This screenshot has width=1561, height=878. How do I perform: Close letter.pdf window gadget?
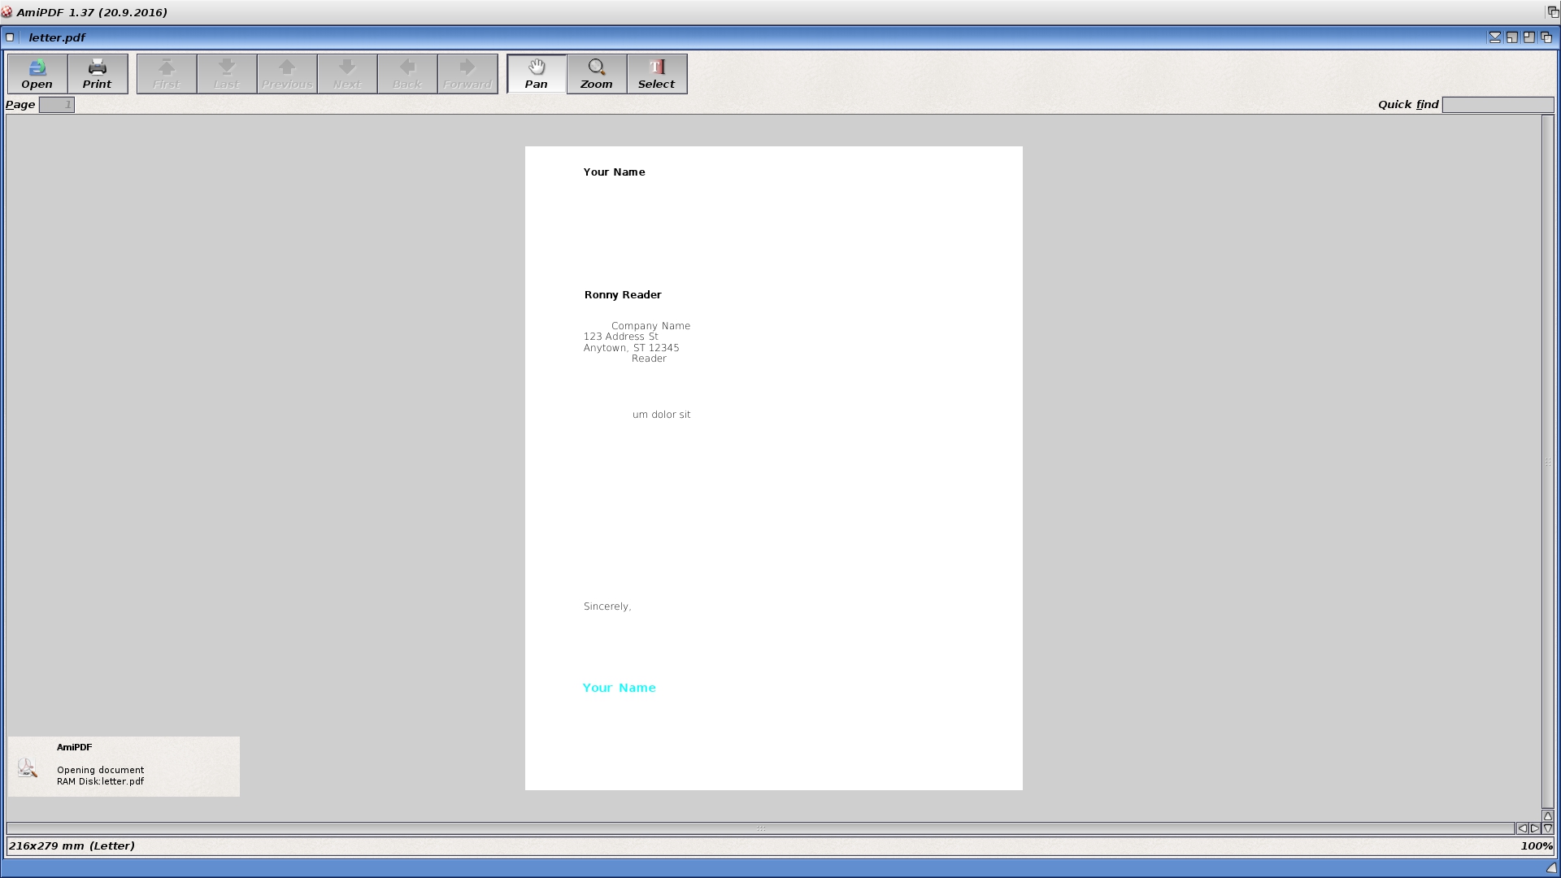10,37
